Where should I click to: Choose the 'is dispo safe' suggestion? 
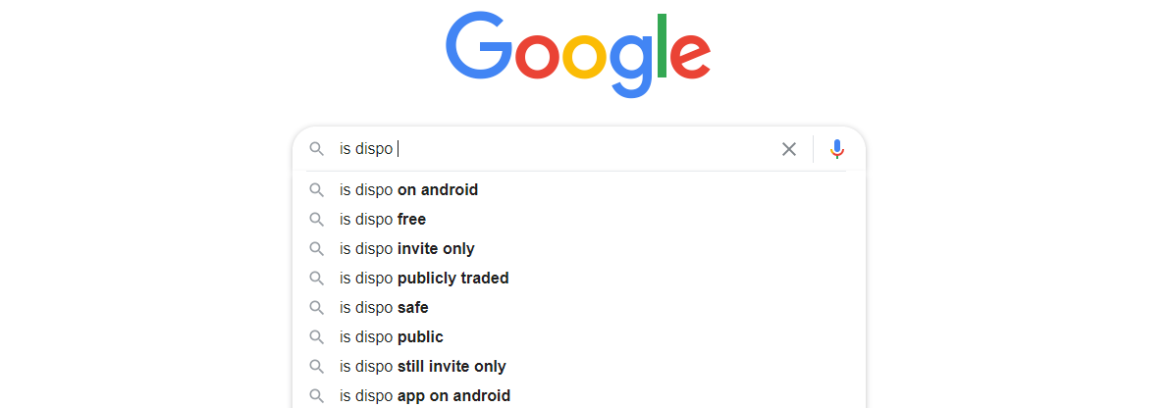579,307
